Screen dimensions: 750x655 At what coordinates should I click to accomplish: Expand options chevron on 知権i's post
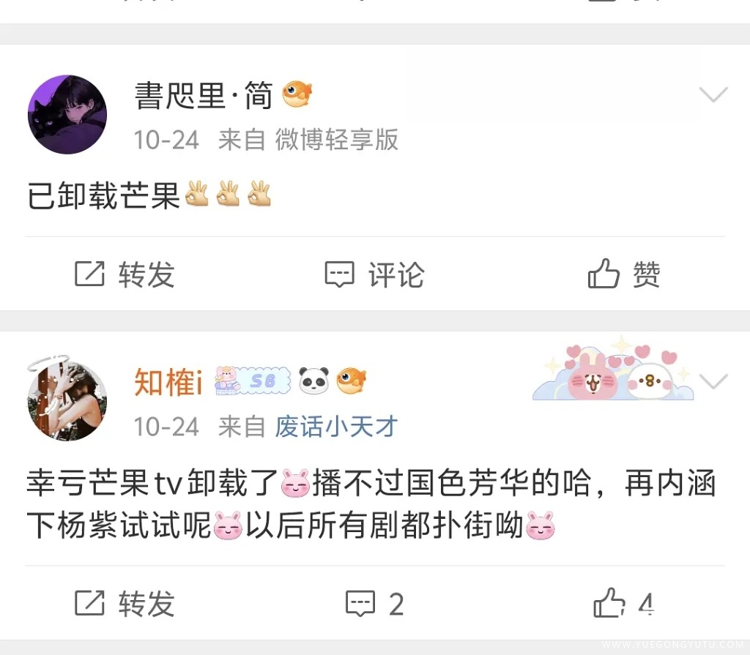click(x=713, y=381)
